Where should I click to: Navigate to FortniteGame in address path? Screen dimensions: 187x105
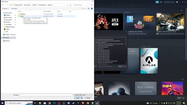(x=42, y=5)
